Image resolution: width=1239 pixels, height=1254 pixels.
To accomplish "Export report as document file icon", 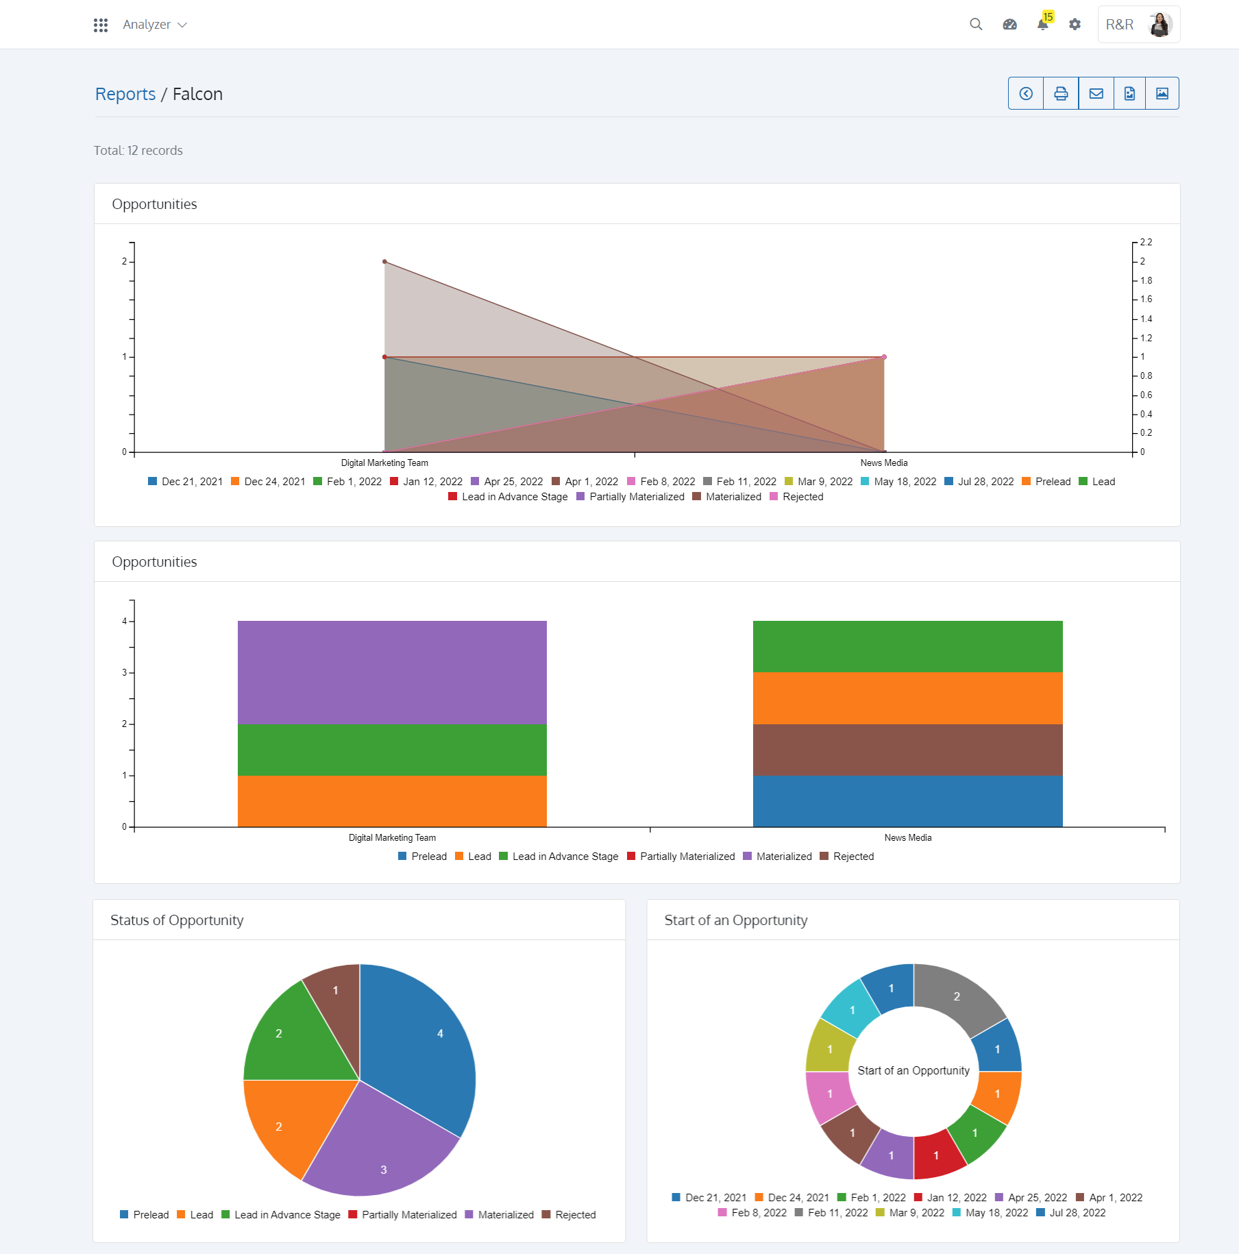I will click(1129, 93).
